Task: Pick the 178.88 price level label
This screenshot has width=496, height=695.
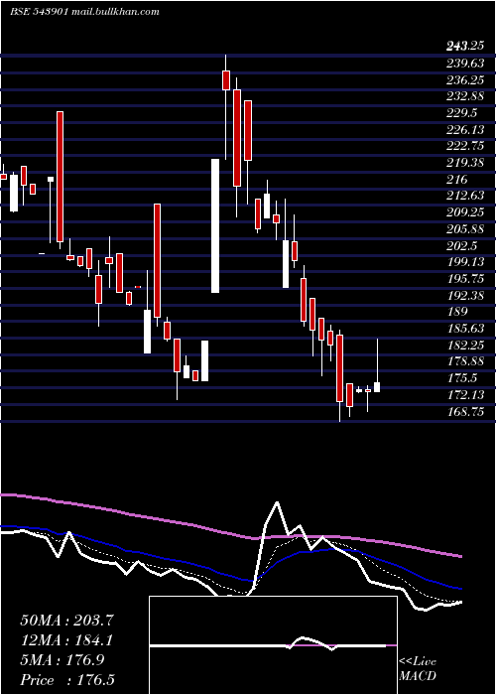Action: (465, 361)
